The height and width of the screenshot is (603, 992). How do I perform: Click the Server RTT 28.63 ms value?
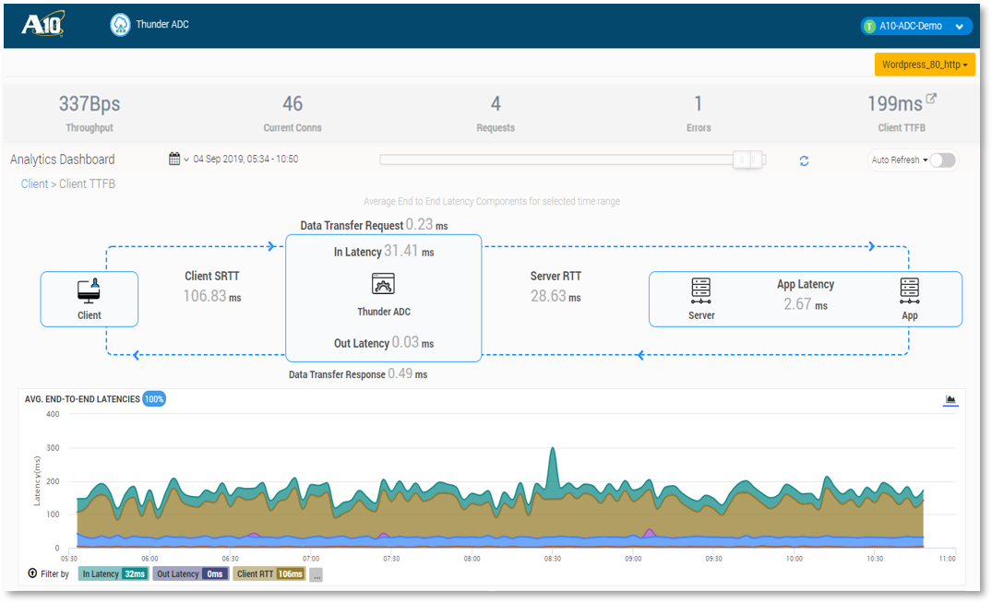point(556,296)
